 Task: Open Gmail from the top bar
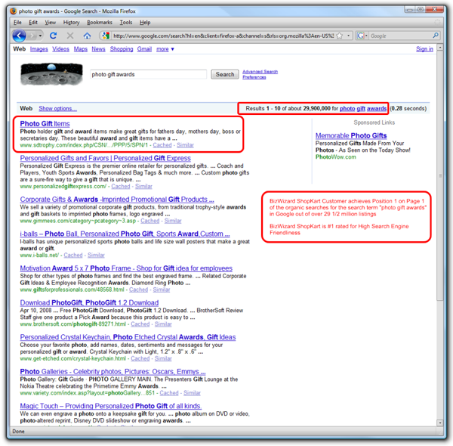click(144, 49)
